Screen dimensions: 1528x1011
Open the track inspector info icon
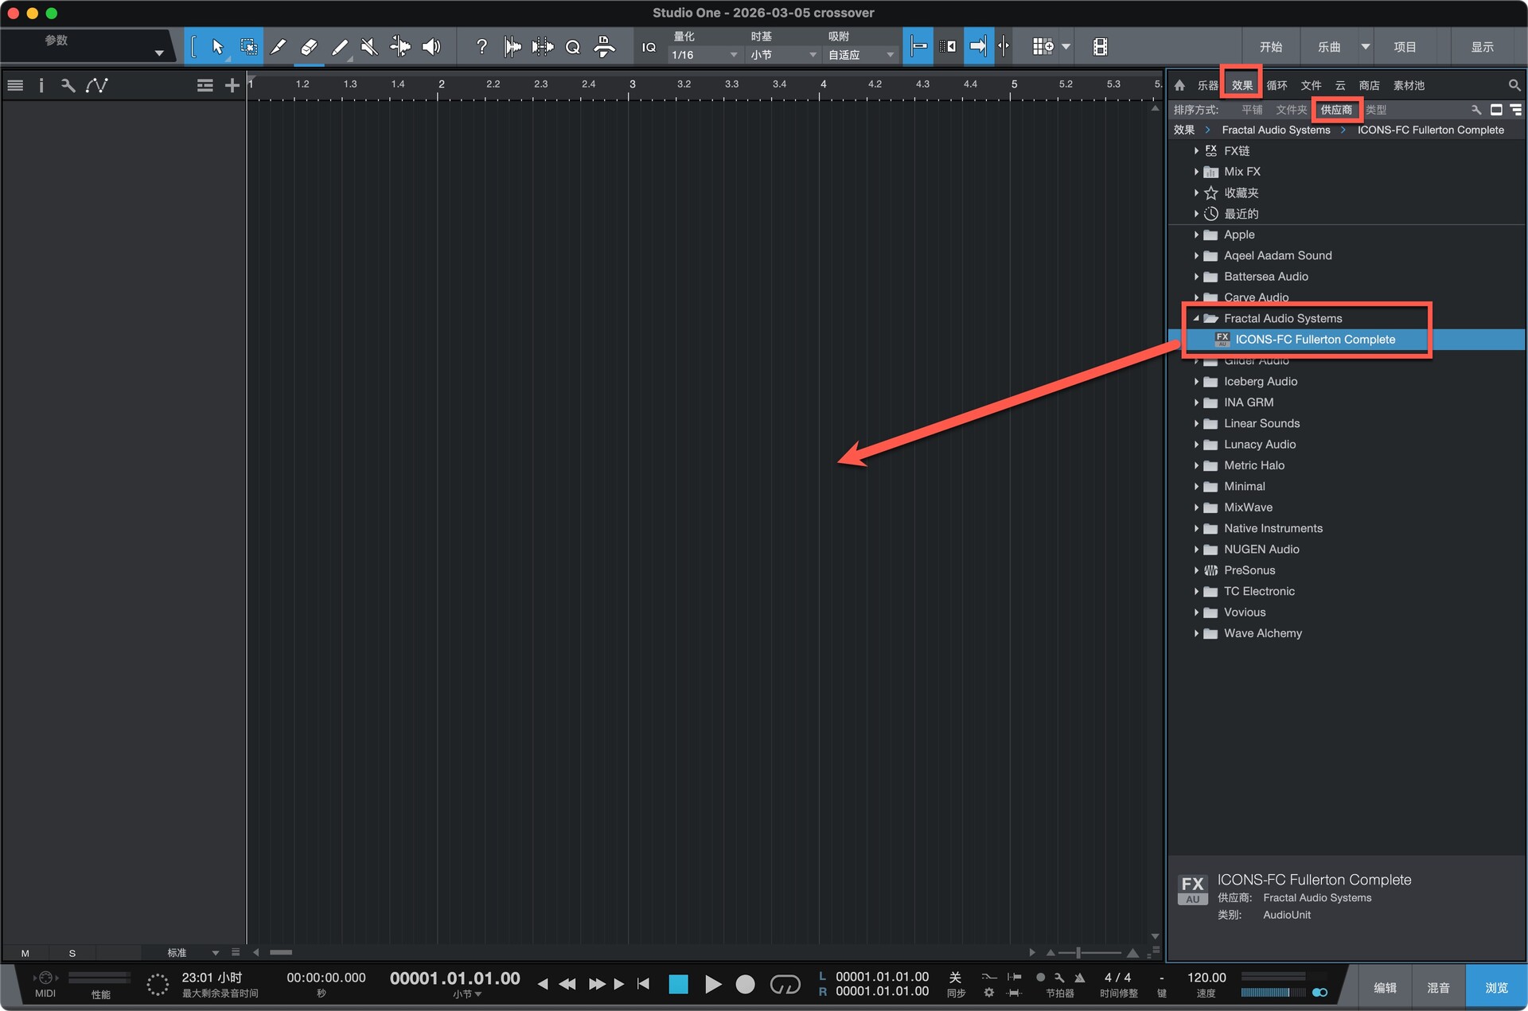41,85
